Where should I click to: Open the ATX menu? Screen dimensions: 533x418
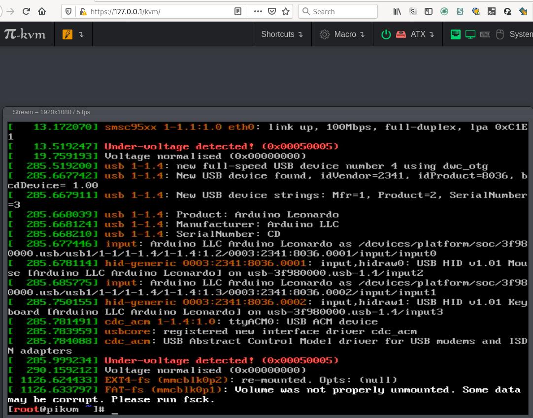[408, 34]
